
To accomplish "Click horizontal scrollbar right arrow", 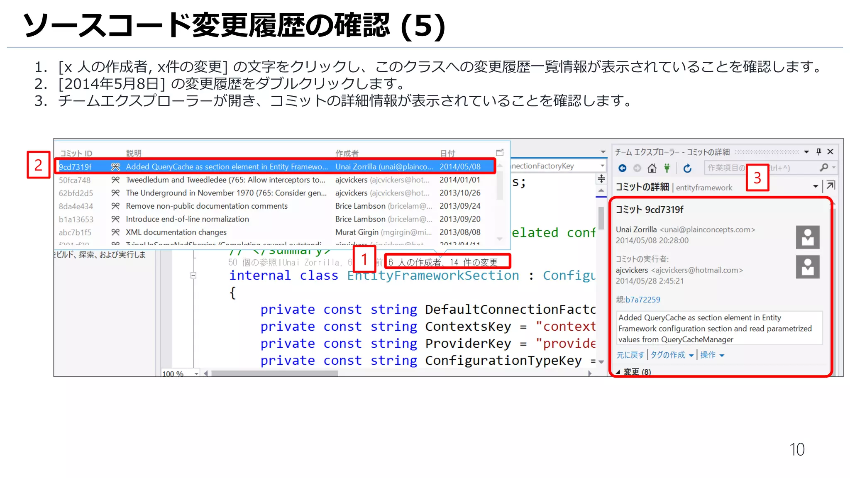I will 590,373.
